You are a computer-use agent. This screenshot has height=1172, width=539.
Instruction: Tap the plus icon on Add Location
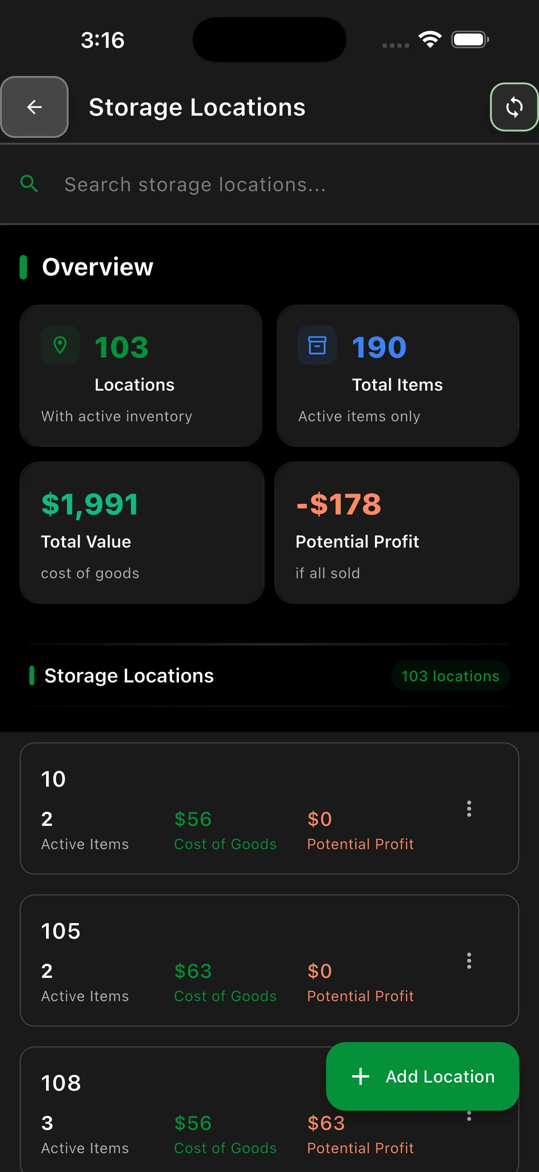coord(361,1076)
